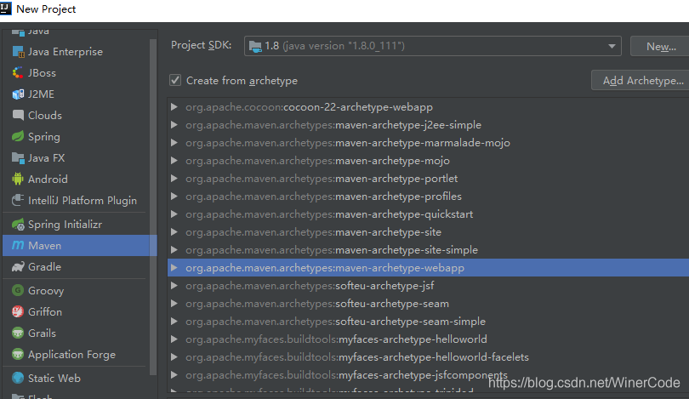Click the Static Web globe icon
The image size is (689, 399).
click(18, 378)
